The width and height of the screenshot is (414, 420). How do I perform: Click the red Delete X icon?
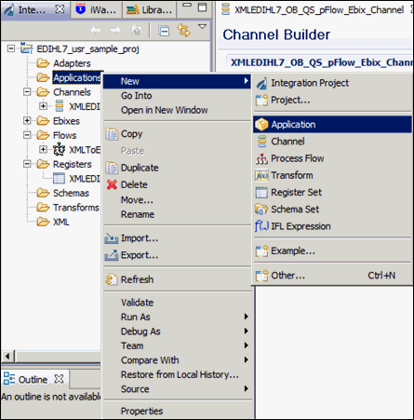112,184
